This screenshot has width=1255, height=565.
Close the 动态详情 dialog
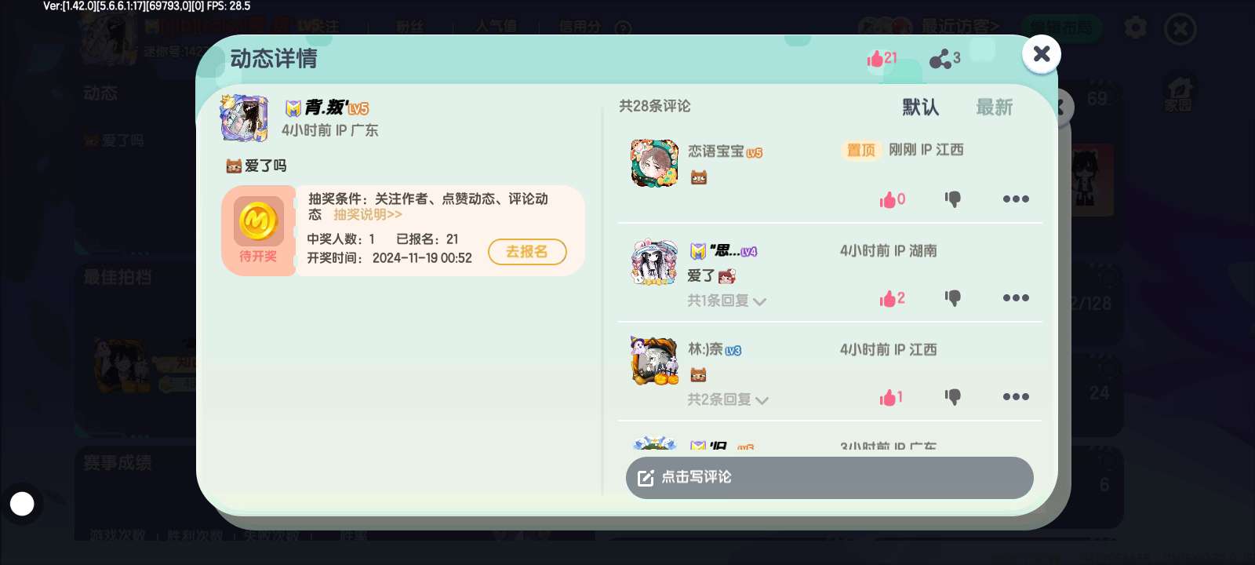tap(1042, 54)
